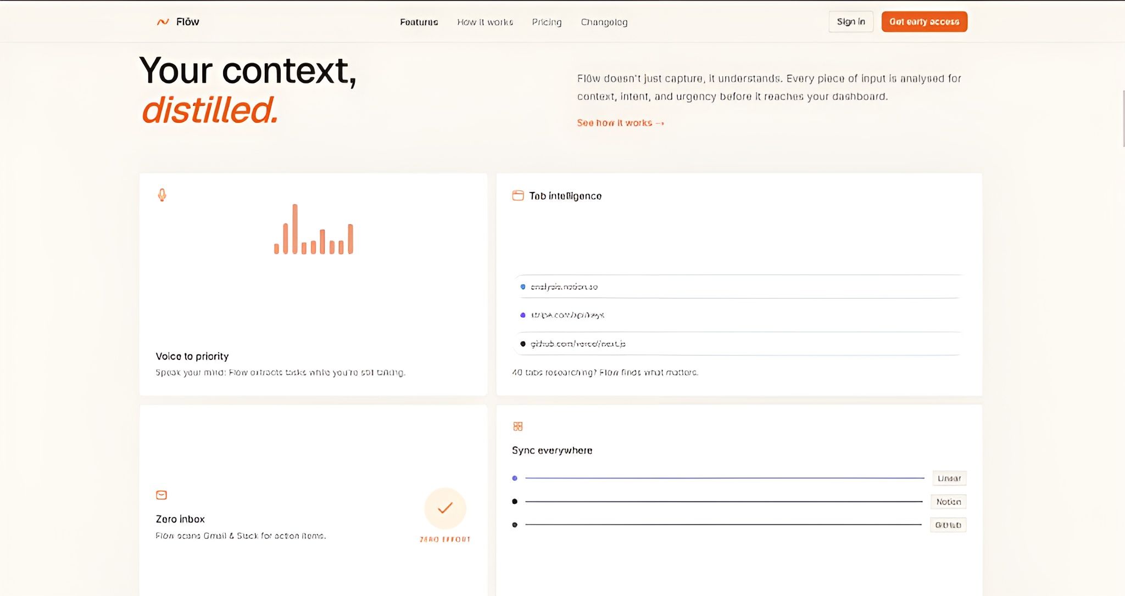Open the Pricing nav item
The image size is (1125, 596).
[547, 22]
